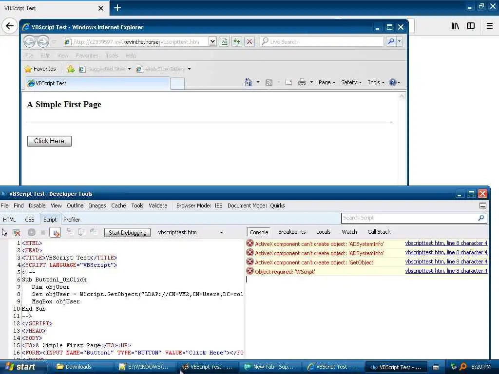Click the Break All pause icon
The width and height of the screenshot is (499, 374).
43,232
